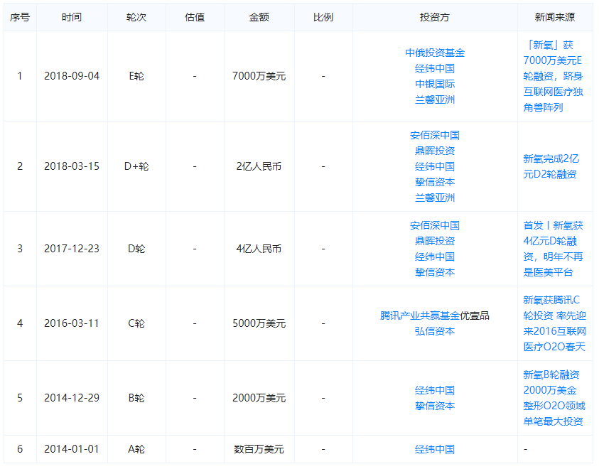Click 挚信资本 in the B轮 row
The image size is (599, 469).
pyautogui.click(x=435, y=406)
